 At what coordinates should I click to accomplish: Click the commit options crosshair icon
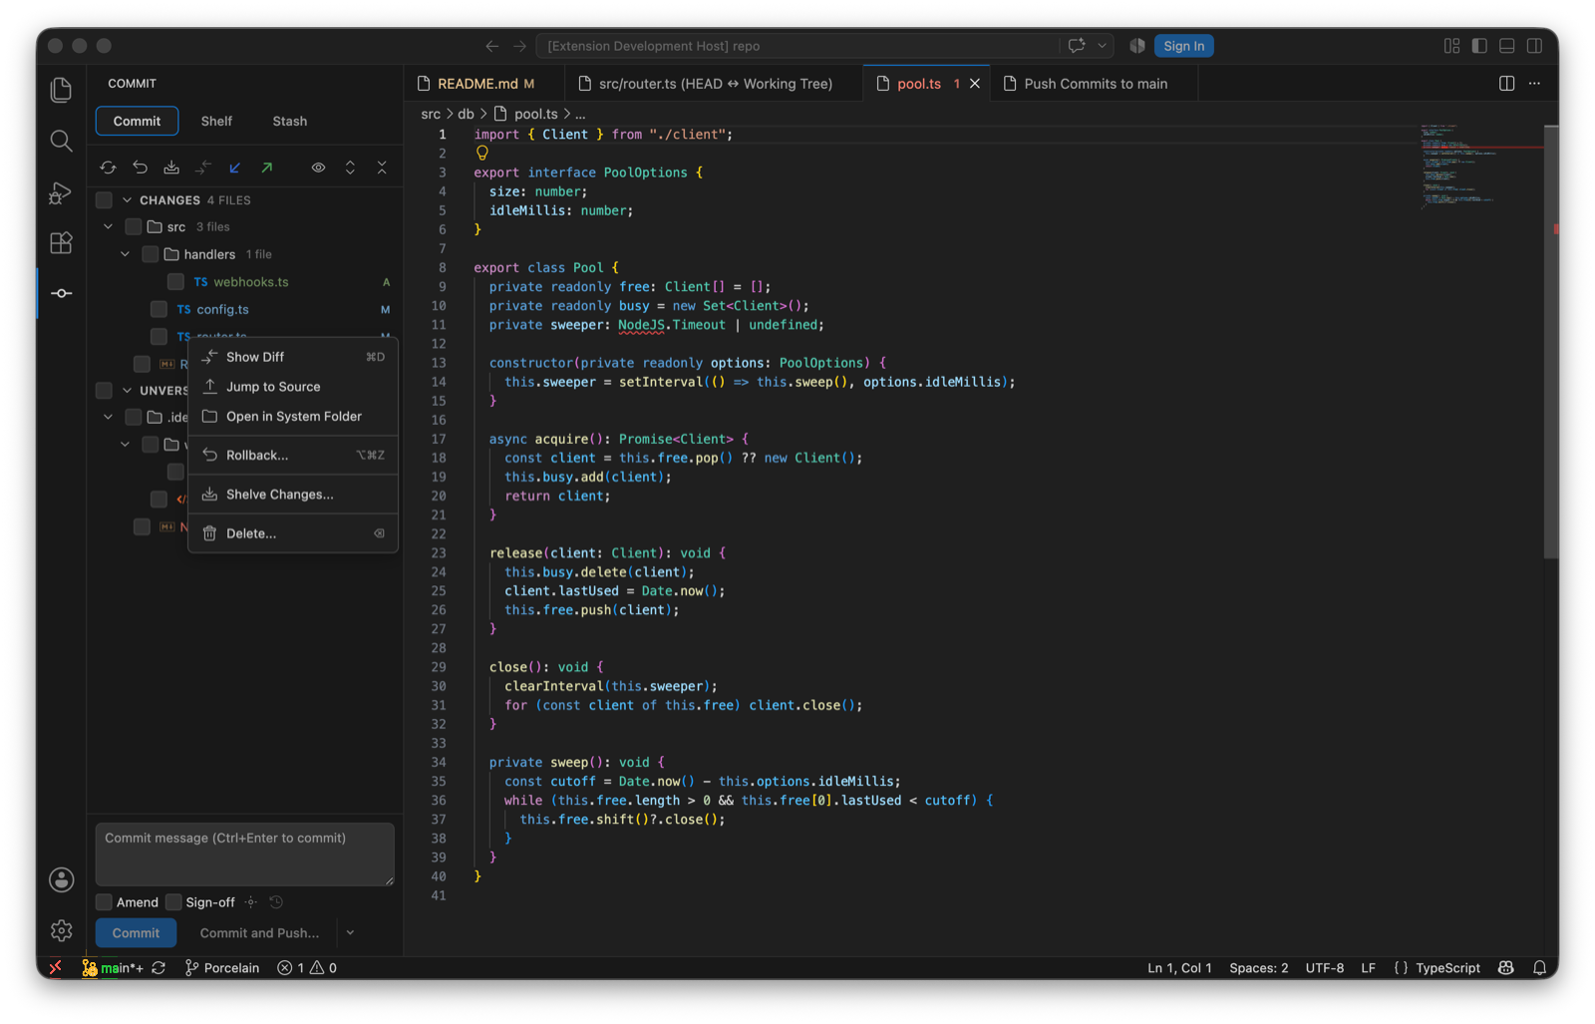[251, 902]
